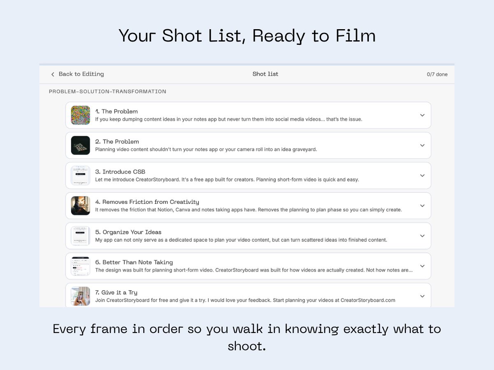Select '4. Removes Friction from Creativity' title
Viewport: 494px width, 370px height.
pos(147,202)
